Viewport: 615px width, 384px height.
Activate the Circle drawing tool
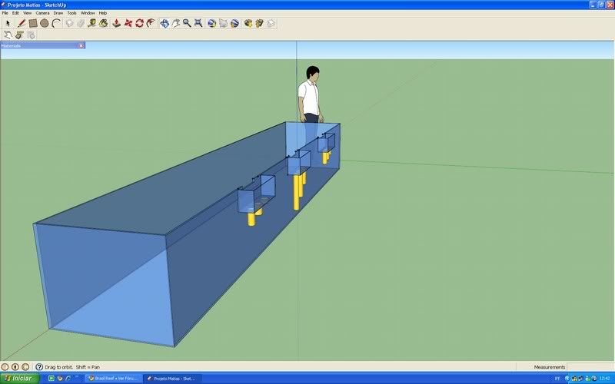point(45,24)
